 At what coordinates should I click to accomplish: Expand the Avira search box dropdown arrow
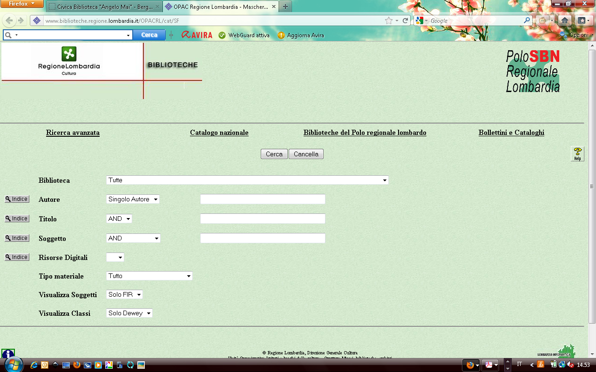(129, 35)
